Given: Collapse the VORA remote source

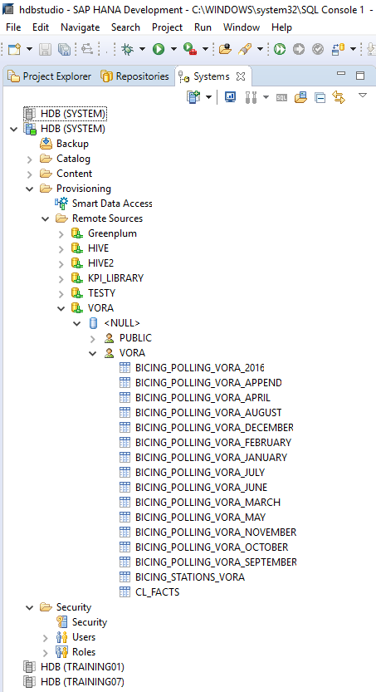Looking at the screenshot, I should (x=61, y=308).
